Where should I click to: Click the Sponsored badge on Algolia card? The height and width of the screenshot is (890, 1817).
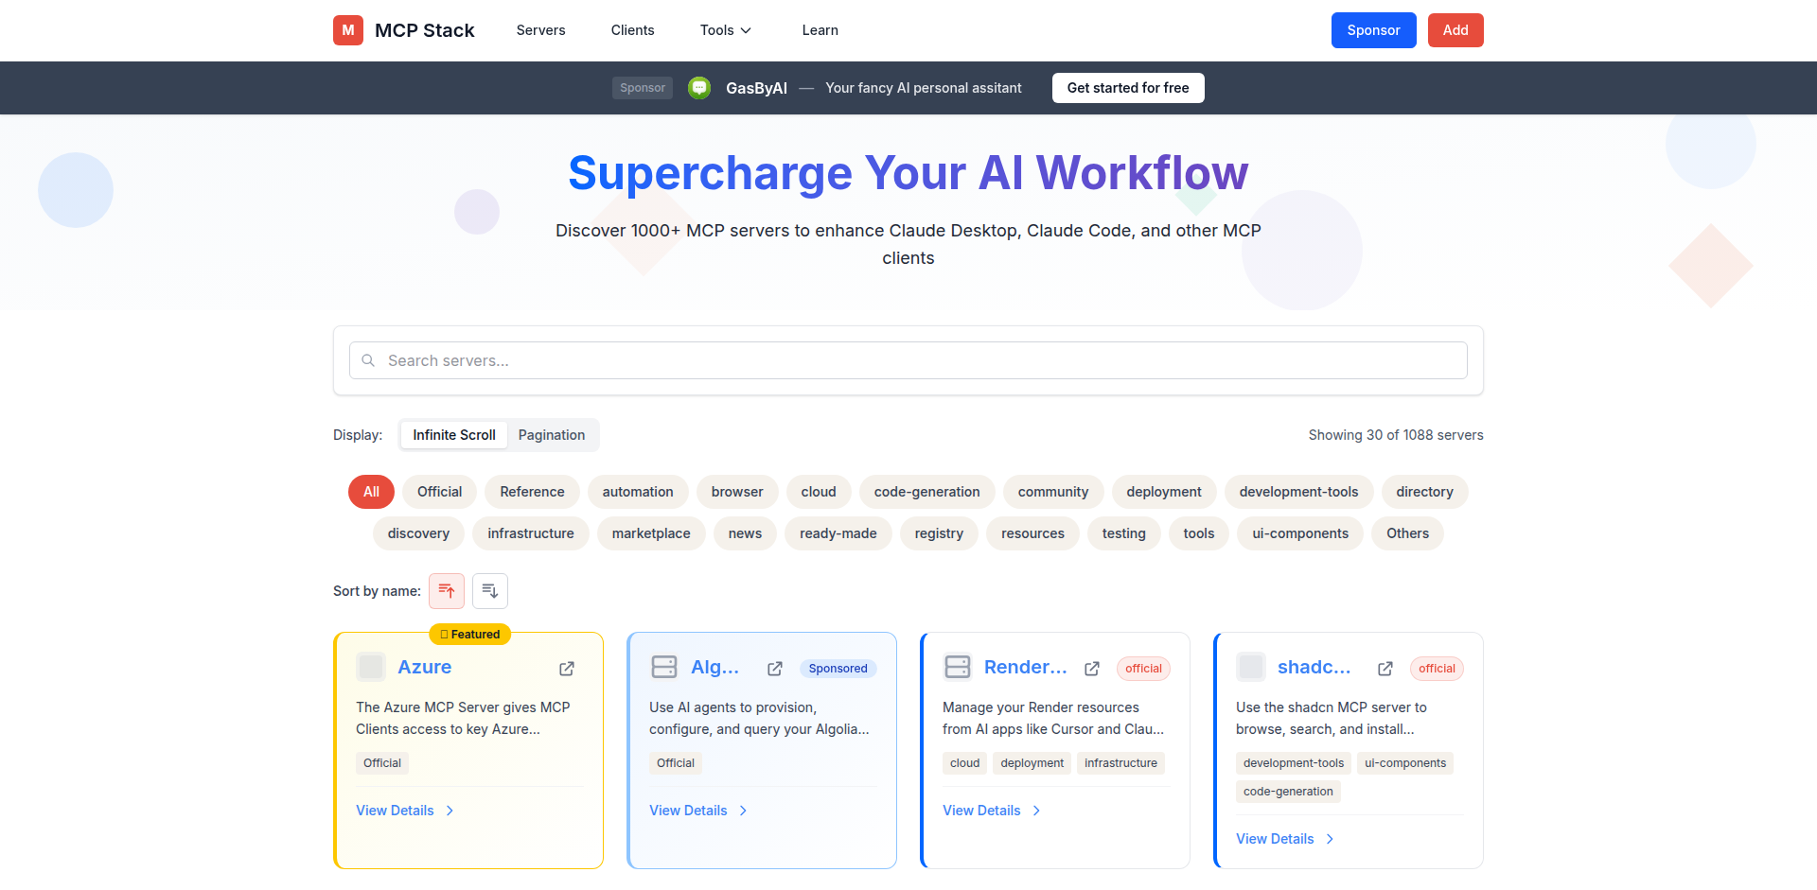click(838, 669)
